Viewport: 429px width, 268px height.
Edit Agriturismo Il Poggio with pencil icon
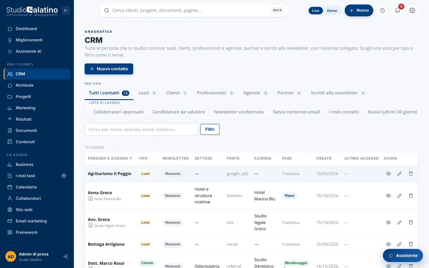tap(399, 174)
